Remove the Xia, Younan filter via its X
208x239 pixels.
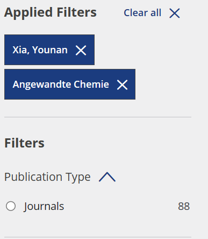pos(81,50)
